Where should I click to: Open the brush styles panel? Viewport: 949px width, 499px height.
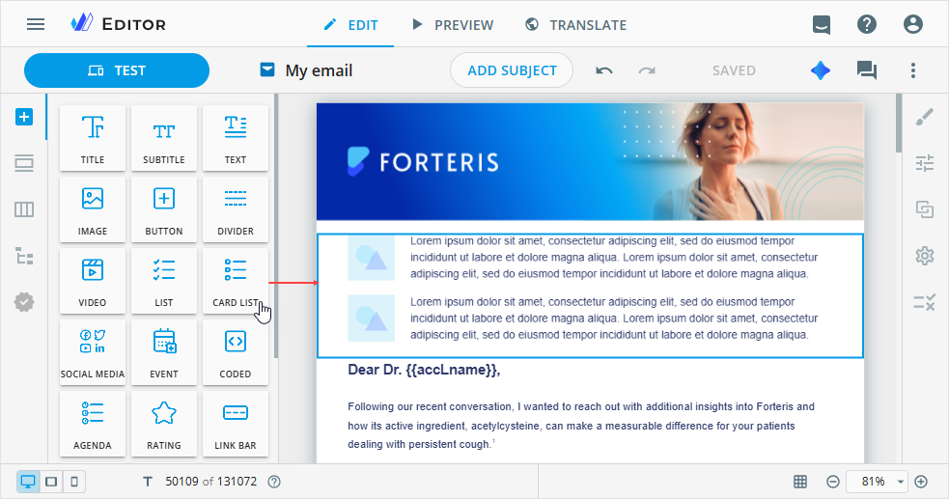click(924, 117)
